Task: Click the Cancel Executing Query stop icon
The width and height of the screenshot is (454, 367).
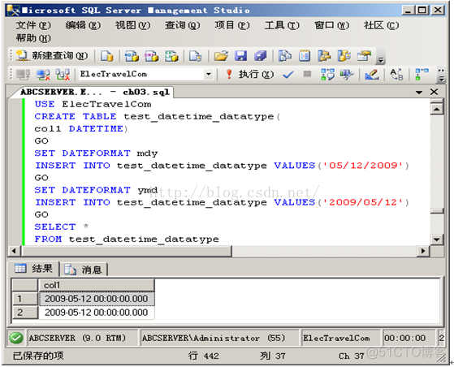Action: [x=307, y=75]
